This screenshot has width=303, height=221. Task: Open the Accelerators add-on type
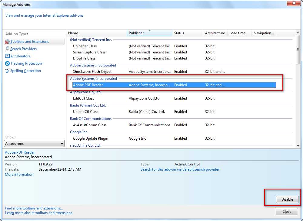pos(20,56)
